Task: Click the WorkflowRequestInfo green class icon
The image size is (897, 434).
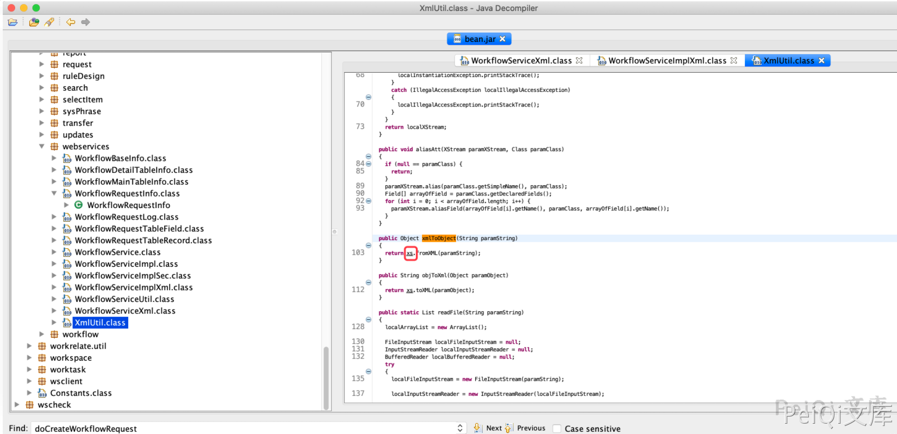Action: 78,205
